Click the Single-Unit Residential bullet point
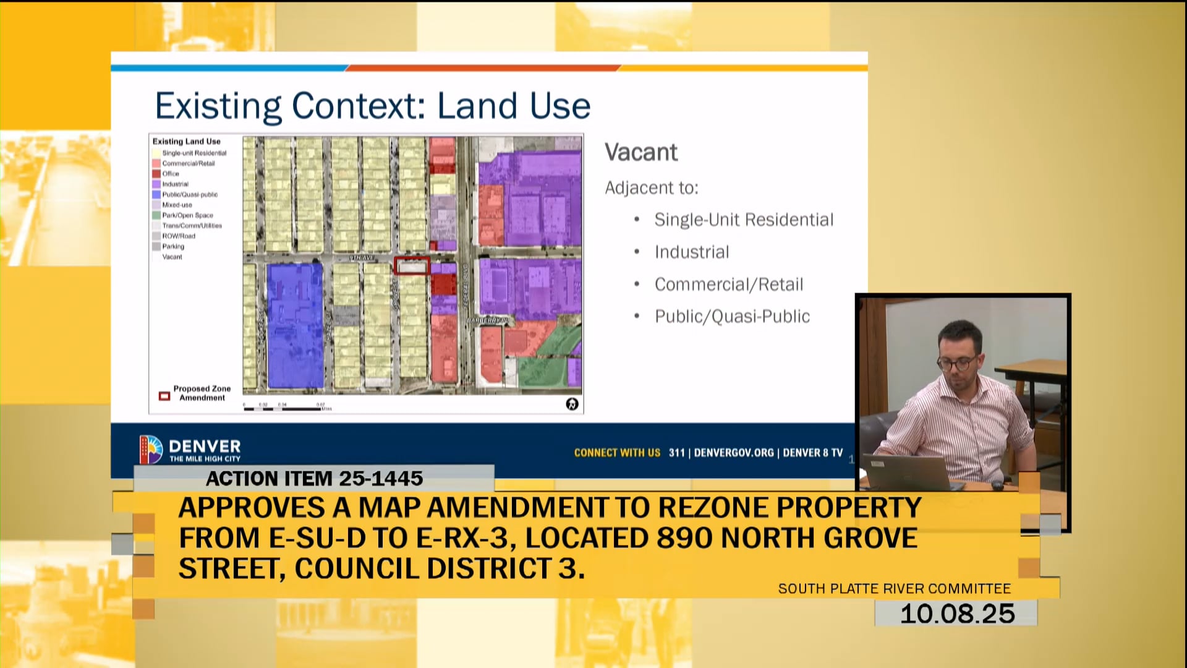The width and height of the screenshot is (1187, 668). 743,220
